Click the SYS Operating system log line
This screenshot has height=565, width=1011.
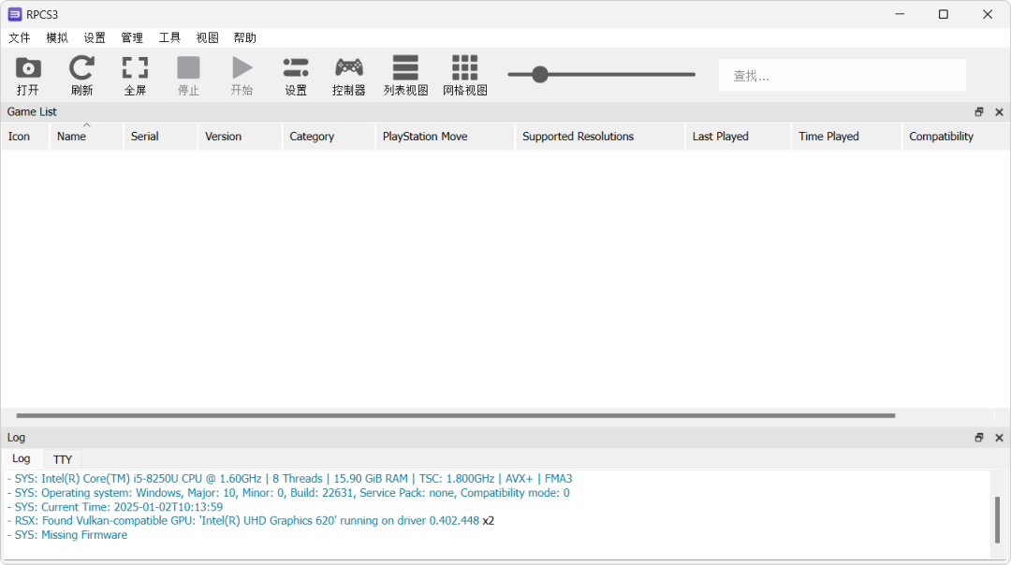click(x=288, y=493)
